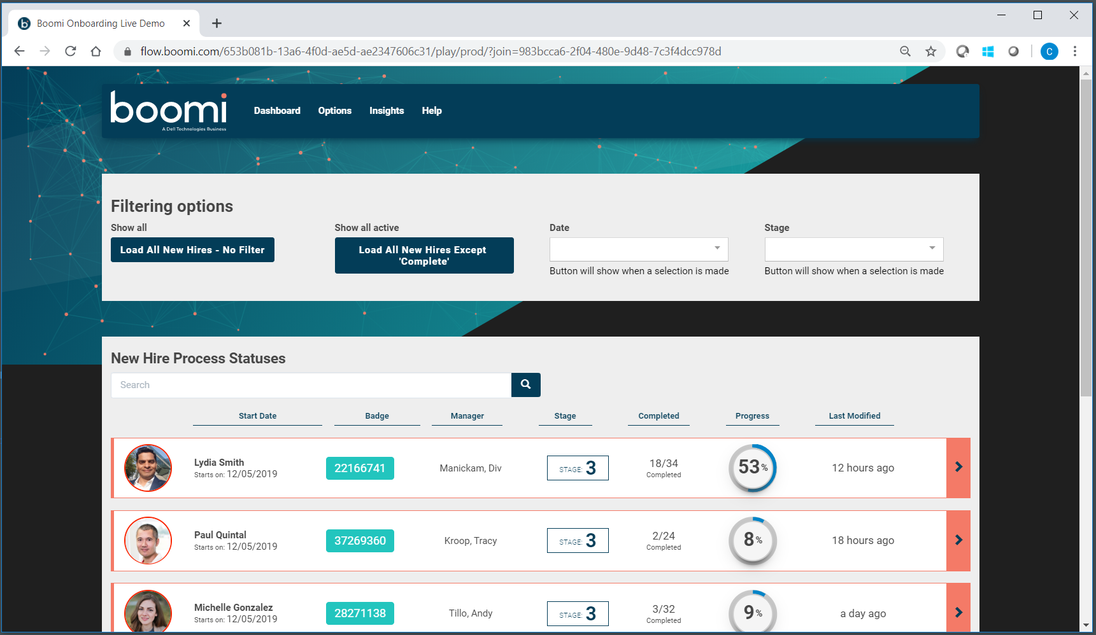Open the Help menu
This screenshot has width=1096, height=635.
point(432,111)
